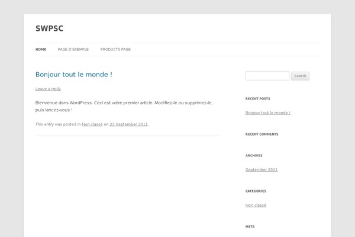The height and width of the screenshot is (237, 355).
Task: Focus the sidebar search text field
Action: point(267,76)
